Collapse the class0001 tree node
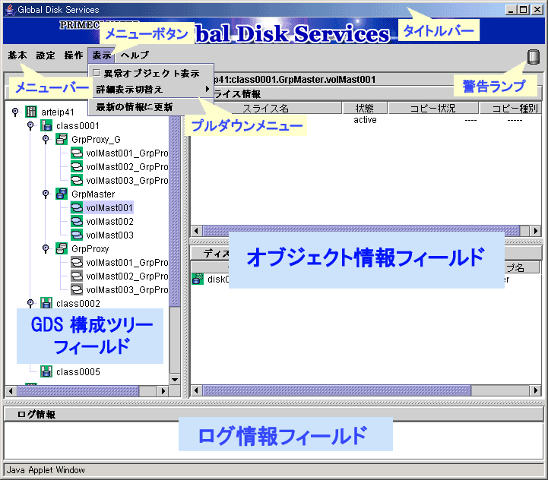This screenshot has height=480, width=548. [x=30, y=125]
